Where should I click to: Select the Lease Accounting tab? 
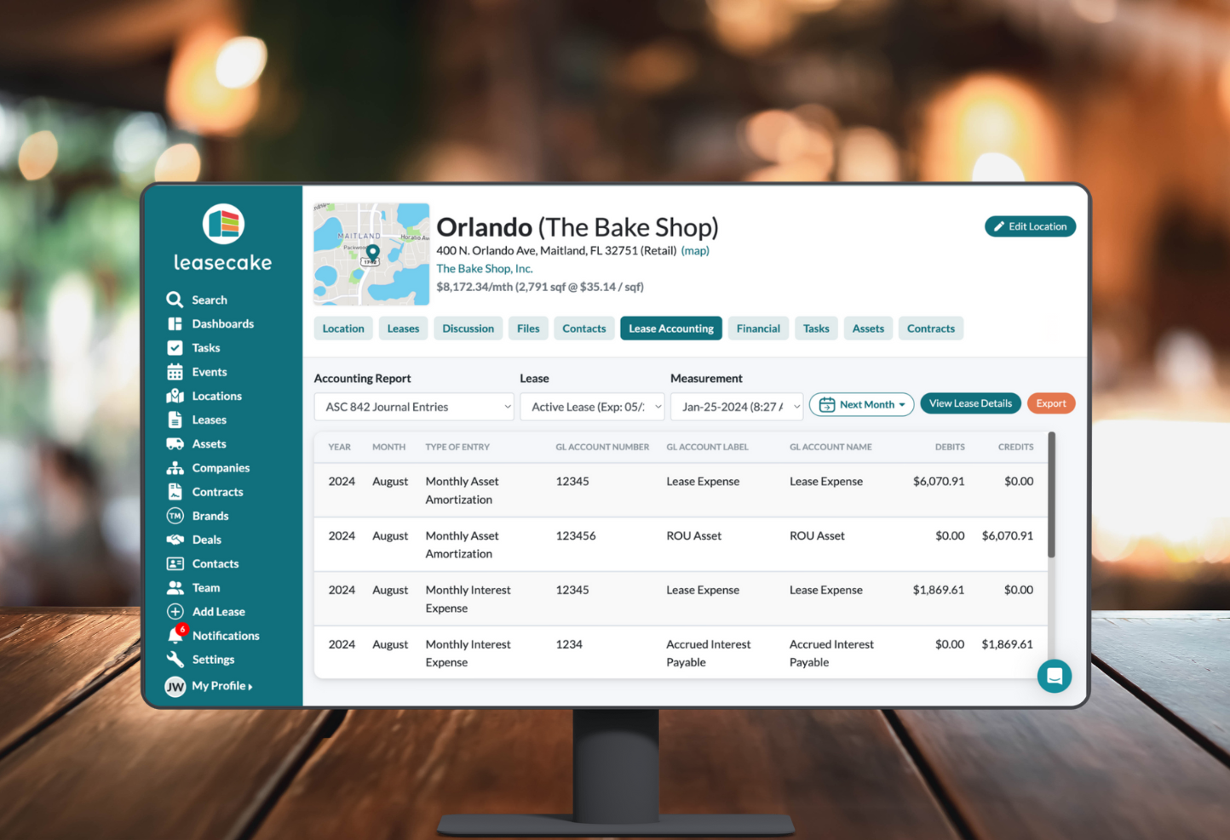point(671,329)
